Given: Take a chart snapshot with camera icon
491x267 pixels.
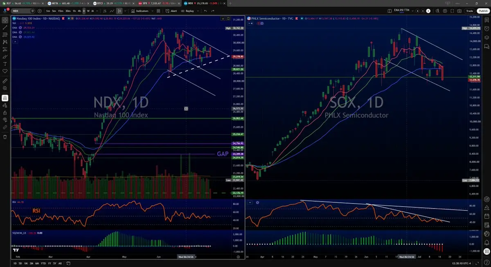Looking at the screenshot, I should click(x=459, y=11).
